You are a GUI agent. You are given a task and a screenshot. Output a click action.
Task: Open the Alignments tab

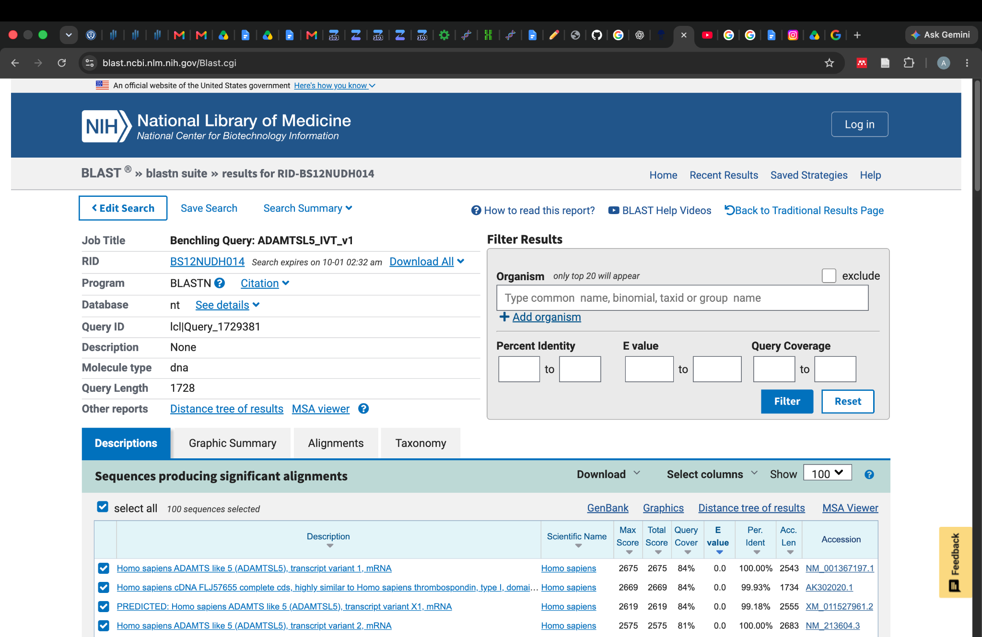[336, 443]
